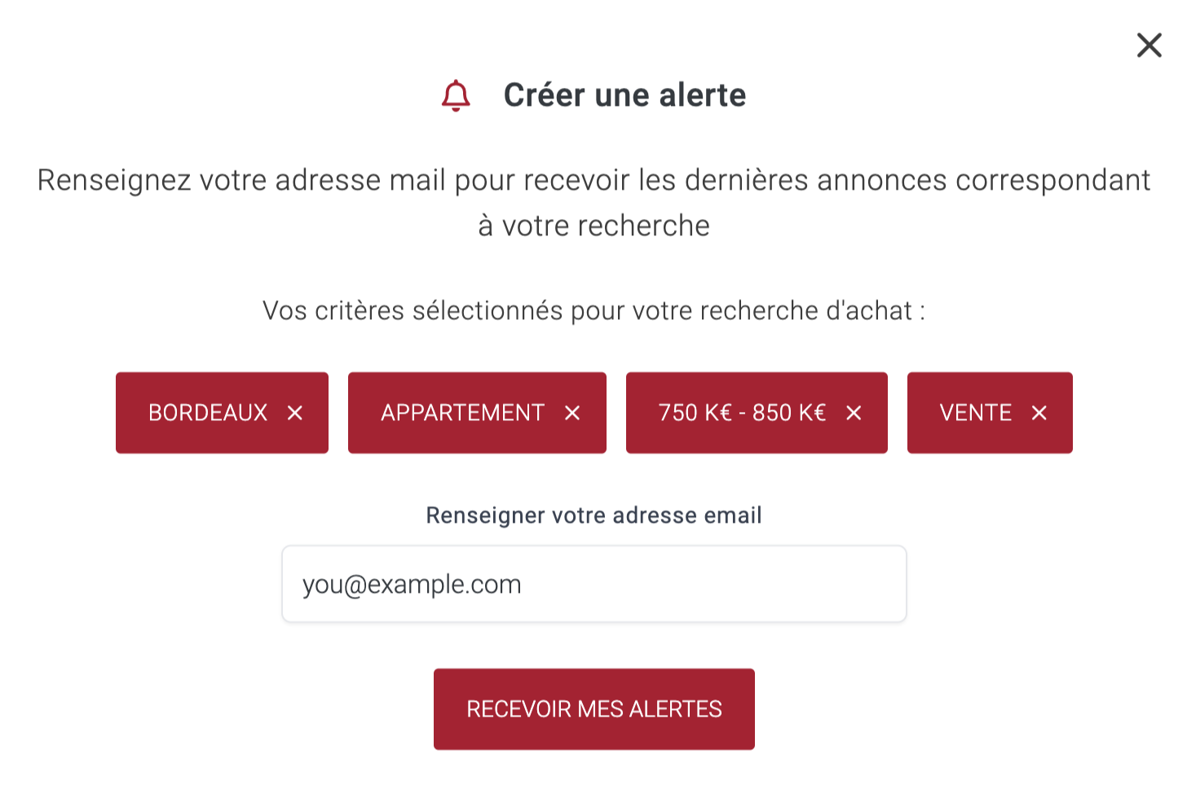Click the Renseignez votre adresse mail paragraph
Image resolution: width=1187 pixels, height=785 pixels.
[594, 203]
